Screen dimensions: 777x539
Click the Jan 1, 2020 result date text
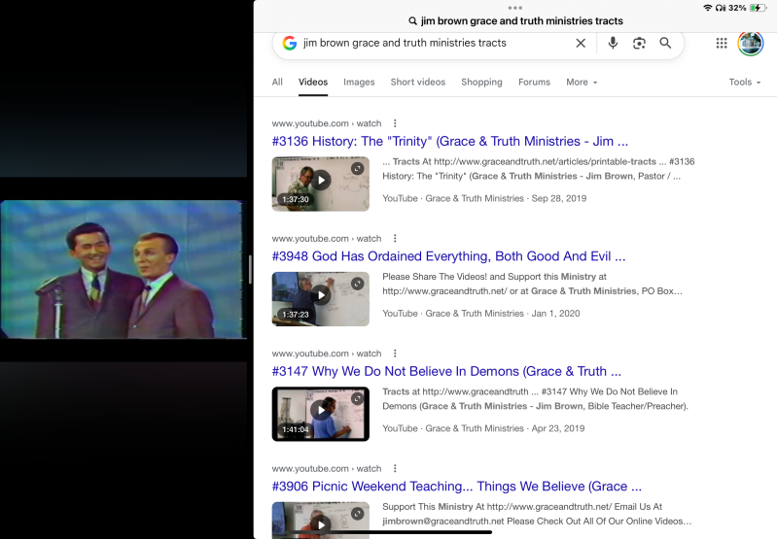(555, 314)
